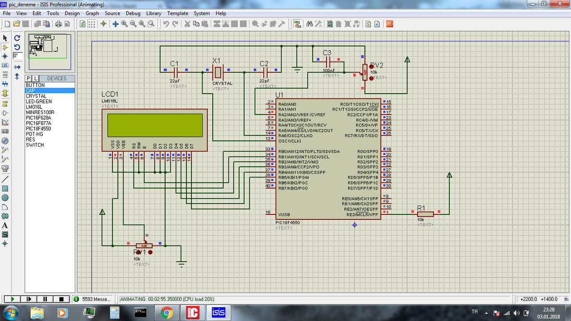This screenshot has height=321, width=571.
Task: Click the Zoom In magnifier icon
Action: pyautogui.click(x=124, y=24)
